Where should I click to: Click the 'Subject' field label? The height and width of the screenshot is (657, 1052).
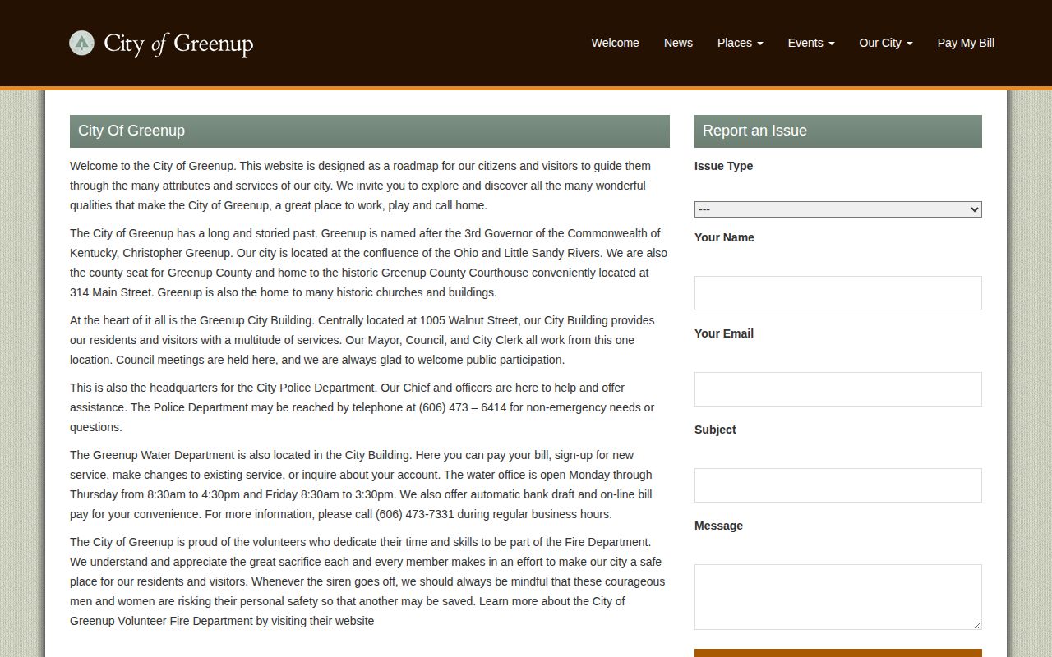tap(715, 430)
